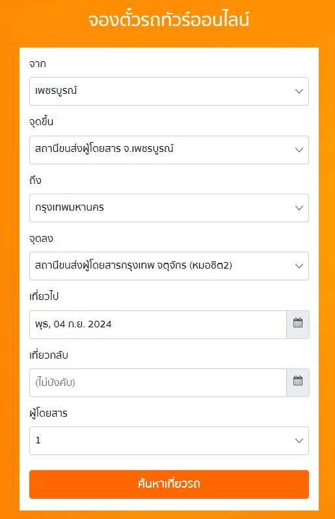335x519 pixels.
Task: Click the chevron arrow in the เพชรบูรณ์ field
Action: coord(299,91)
